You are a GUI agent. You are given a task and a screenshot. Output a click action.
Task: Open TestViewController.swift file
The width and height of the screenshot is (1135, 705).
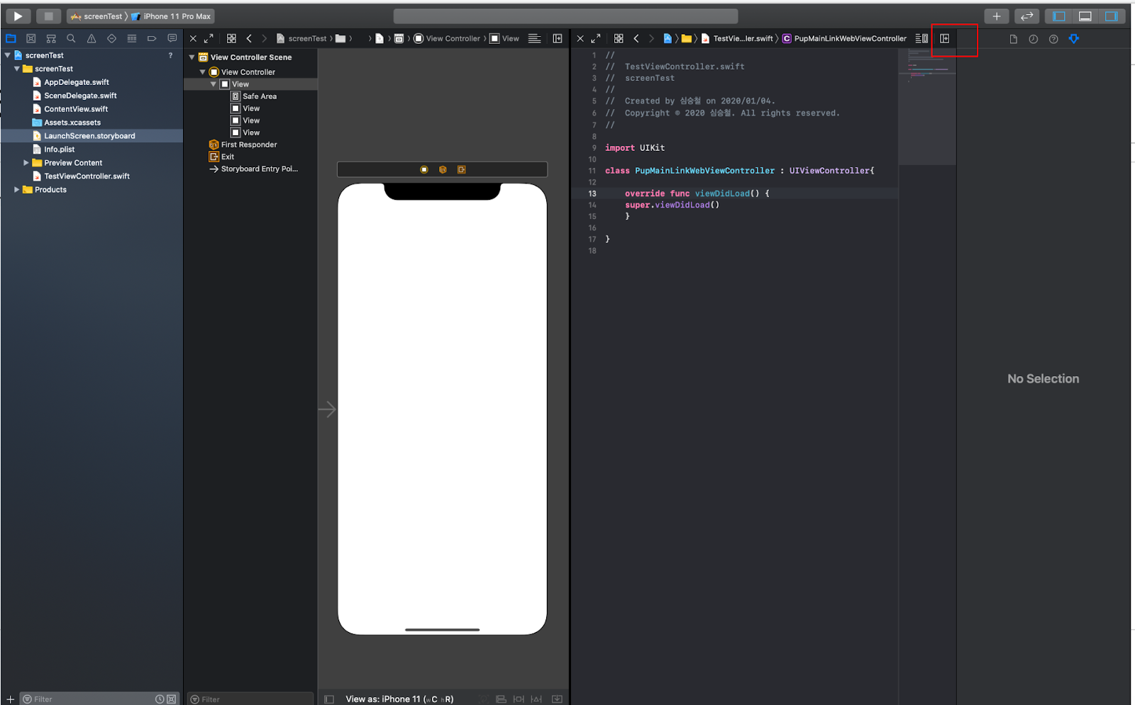pyautogui.click(x=87, y=176)
